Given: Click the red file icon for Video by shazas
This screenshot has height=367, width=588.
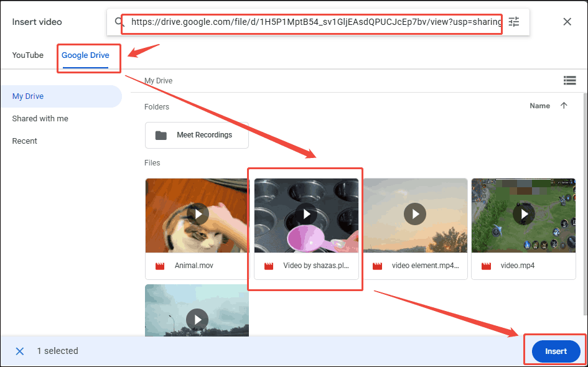Looking at the screenshot, I should pos(269,266).
